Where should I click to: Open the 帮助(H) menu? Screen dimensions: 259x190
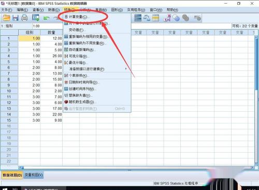click(172, 10)
